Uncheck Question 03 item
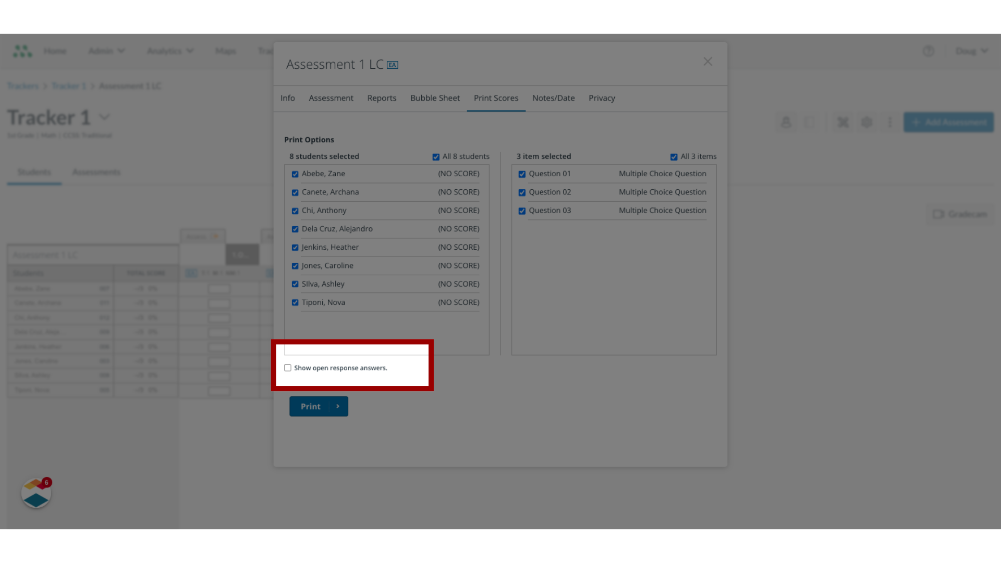This screenshot has height=563, width=1001. pyautogui.click(x=522, y=211)
